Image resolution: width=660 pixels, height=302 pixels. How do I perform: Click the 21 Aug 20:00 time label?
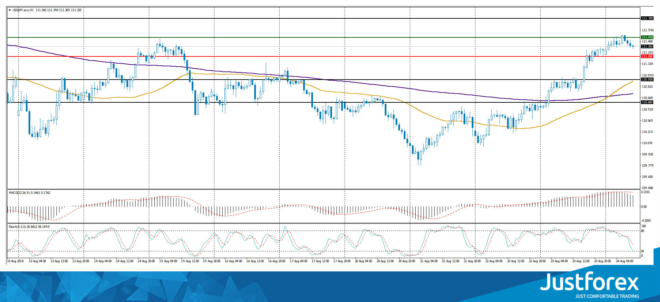click(472, 261)
